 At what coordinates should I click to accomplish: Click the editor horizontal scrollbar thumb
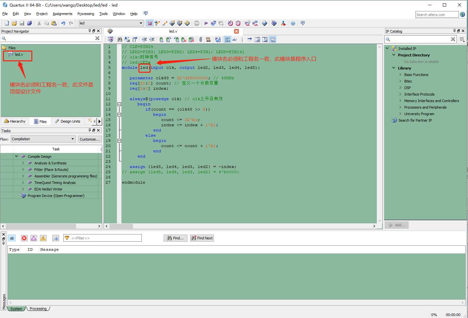coord(121,226)
